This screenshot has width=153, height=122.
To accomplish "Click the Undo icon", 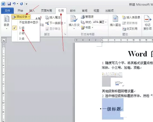I will pyautogui.click(x=14, y=4).
